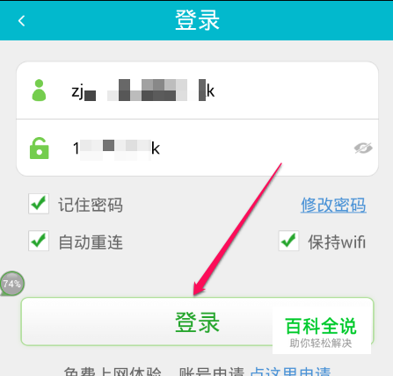Screen dimensions: 393x376
Task: Click the 点这里申请 link
Action: click(291, 372)
